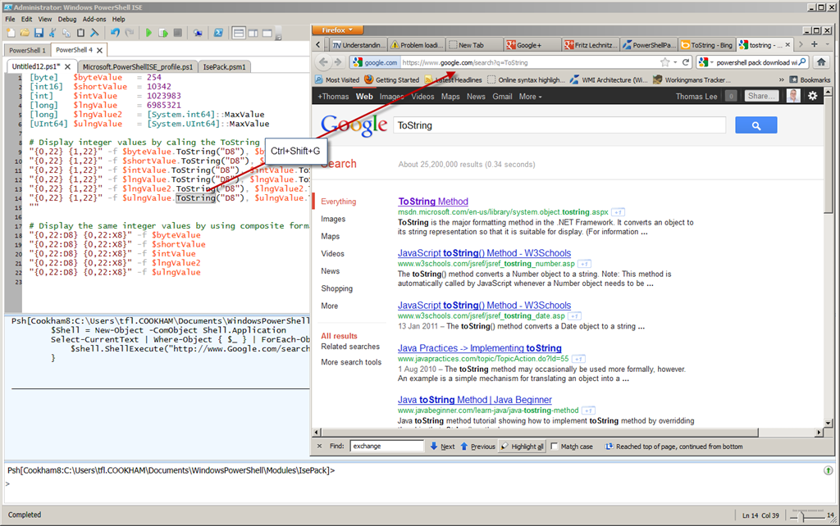Click the Run Selection icon
This screenshot has height=526, width=840.
pyautogui.click(x=163, y=33)
